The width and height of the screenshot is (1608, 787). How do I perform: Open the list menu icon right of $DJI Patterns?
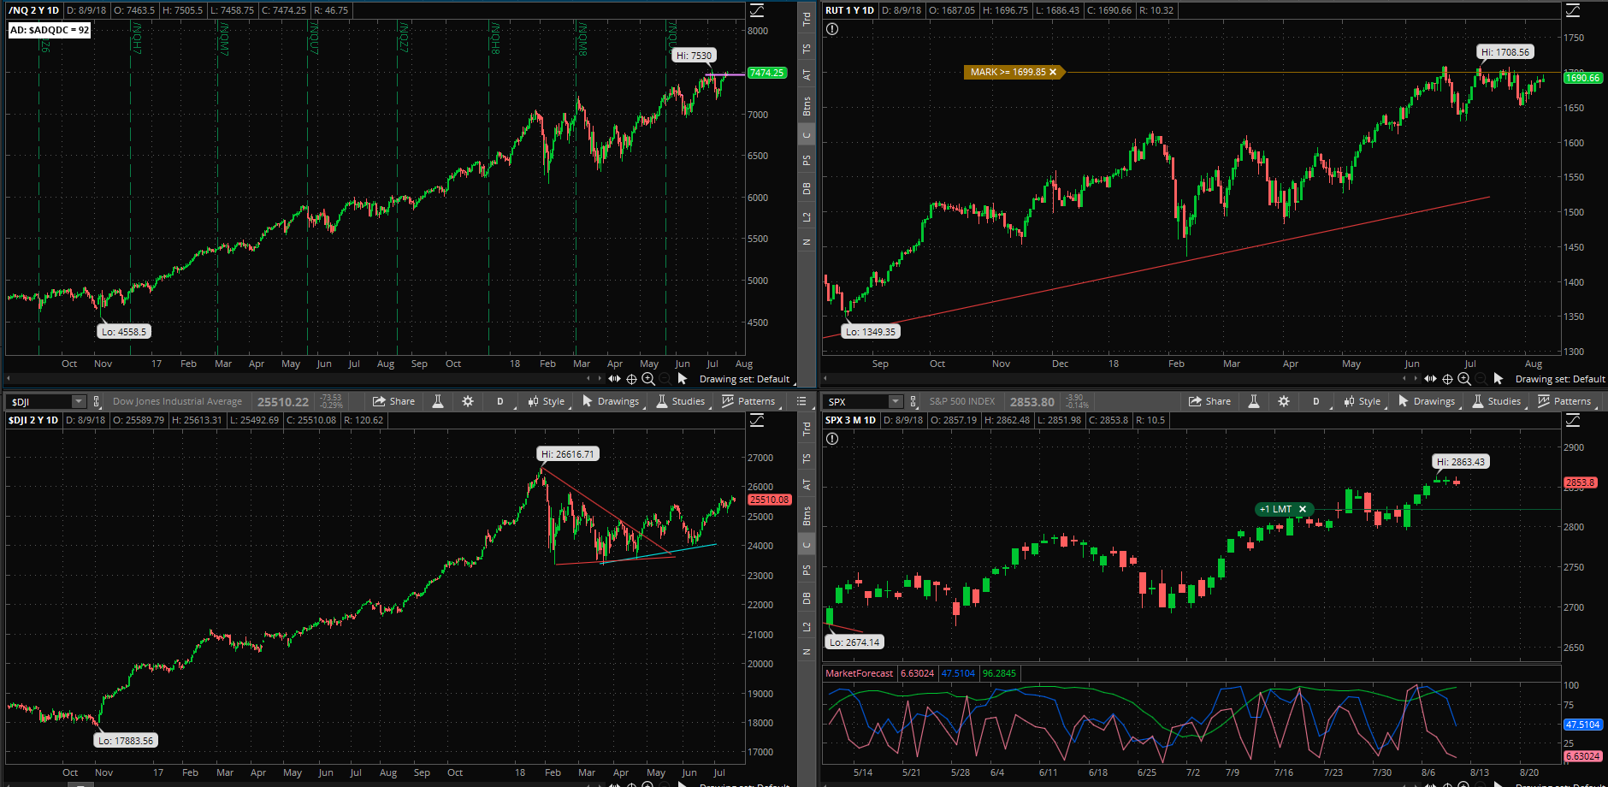[801, 401]
